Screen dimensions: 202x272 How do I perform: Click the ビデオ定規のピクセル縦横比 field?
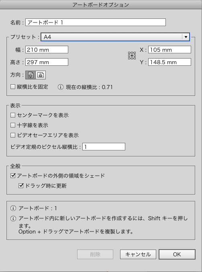click(104, 147)
